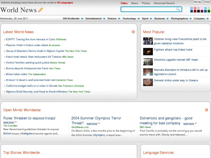
Task: Open the Technology menu label
Action: point(129,19)
